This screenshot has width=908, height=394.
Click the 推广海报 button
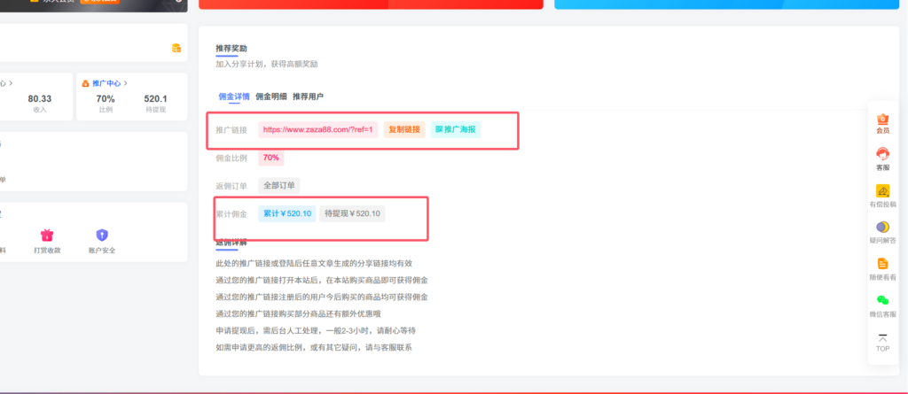pos(456,129)
